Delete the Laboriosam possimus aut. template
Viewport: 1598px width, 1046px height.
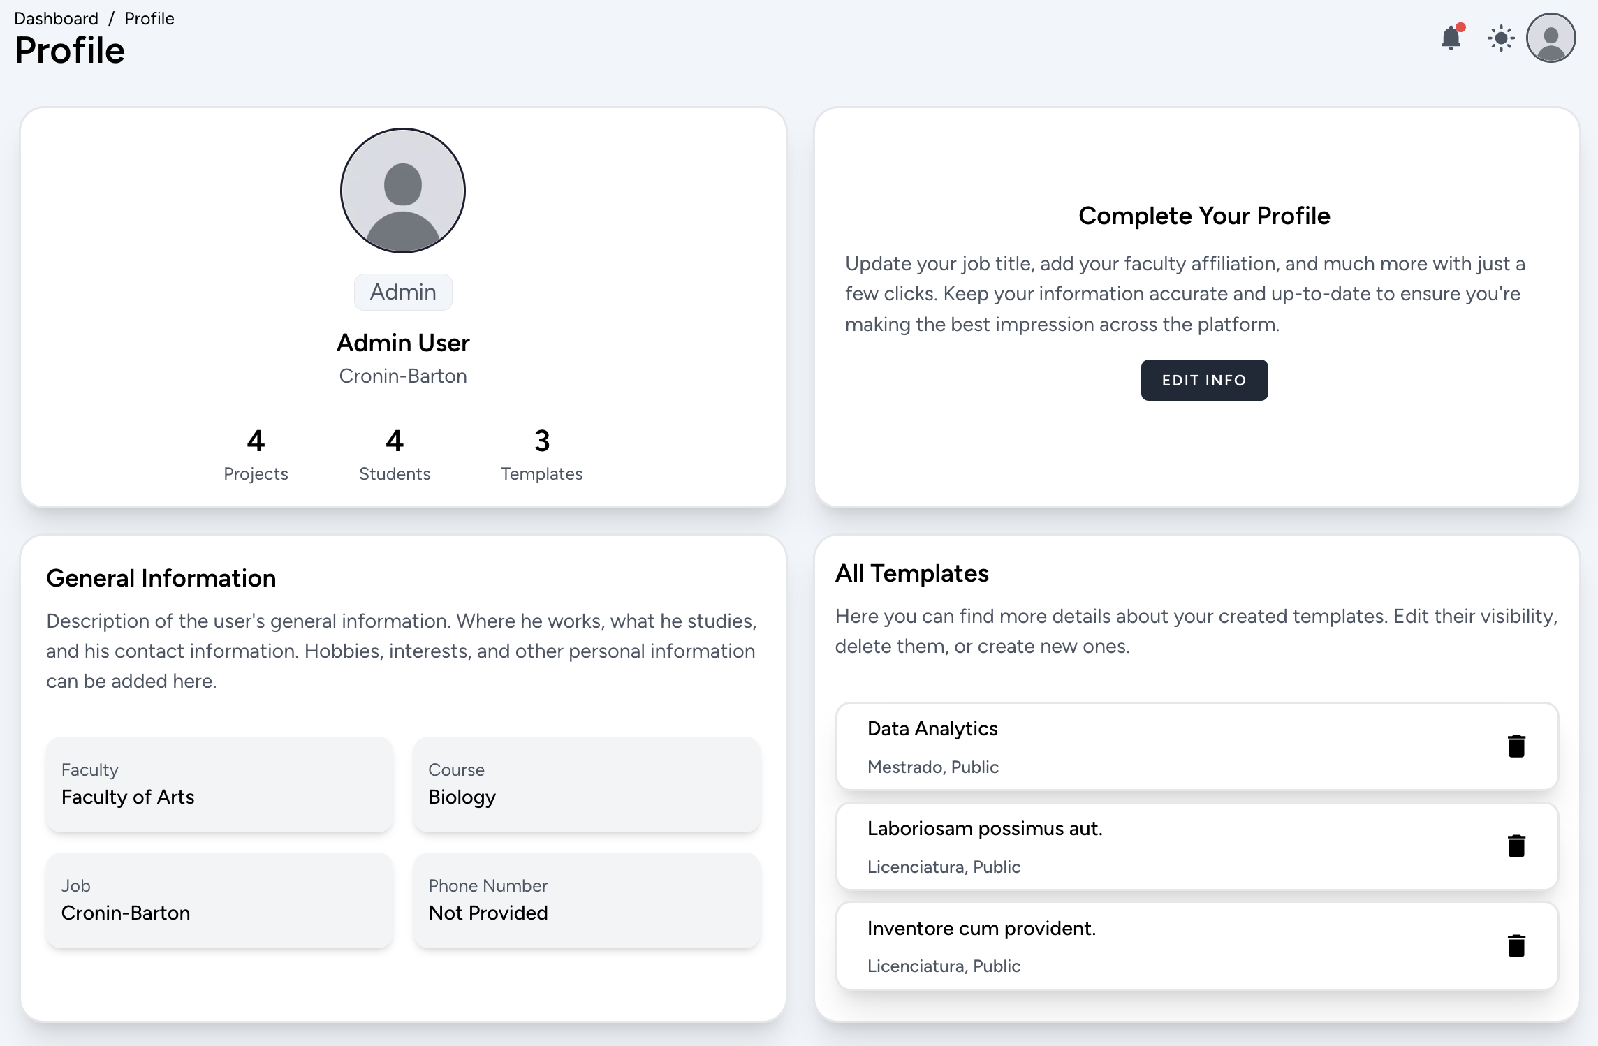tap(1515, 844)
